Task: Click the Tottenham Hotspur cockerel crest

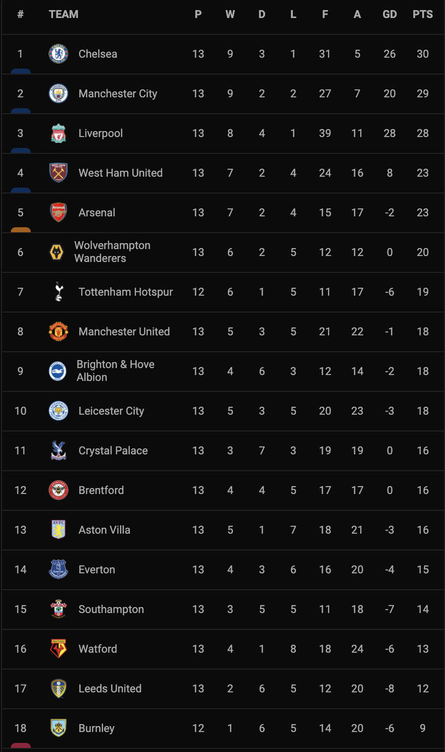Action: 59,291
